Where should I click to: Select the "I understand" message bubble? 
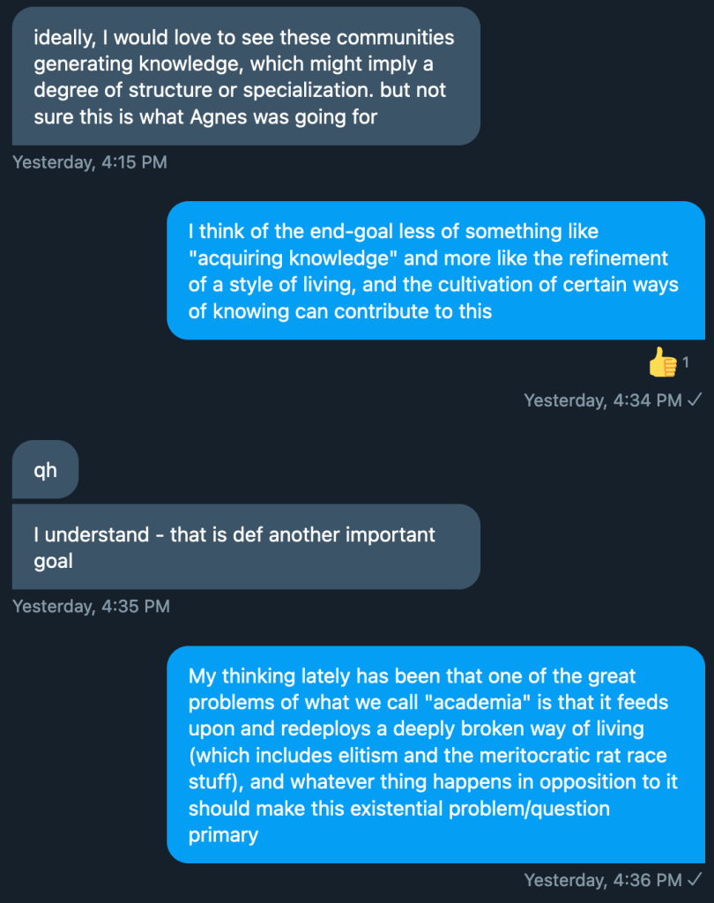tap(245, 547)
